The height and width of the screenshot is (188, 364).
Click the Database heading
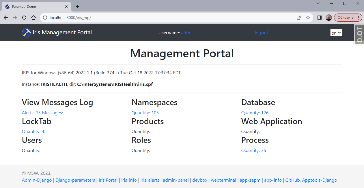click(x=258, y=102)
